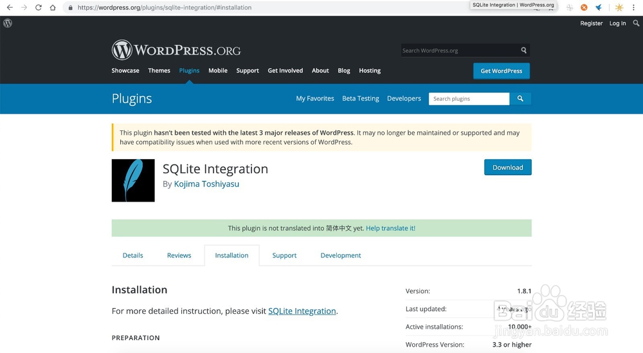This screenshot has height=353, width=643.
Task: Reload the page with the refresh icon
Action: pyautogui.click(x=39, y=8)
